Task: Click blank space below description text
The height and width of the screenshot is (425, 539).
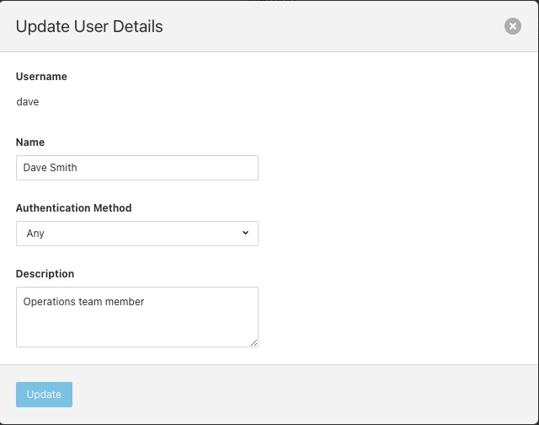Action: click(x=135, y=330)
